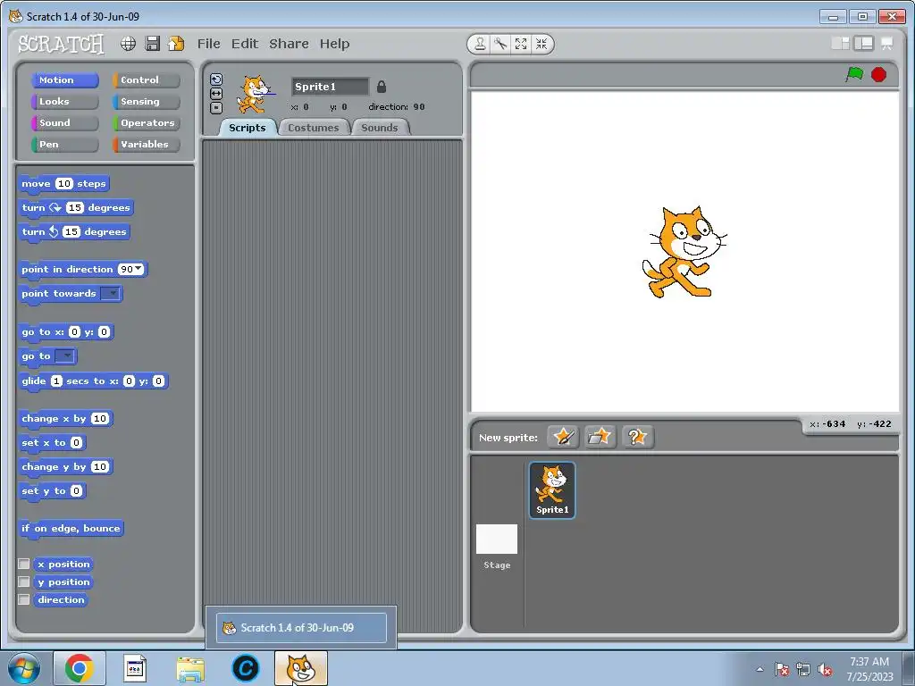Click the save project floppy icon
The image size is (915, 686).
(x=152, y=44)
